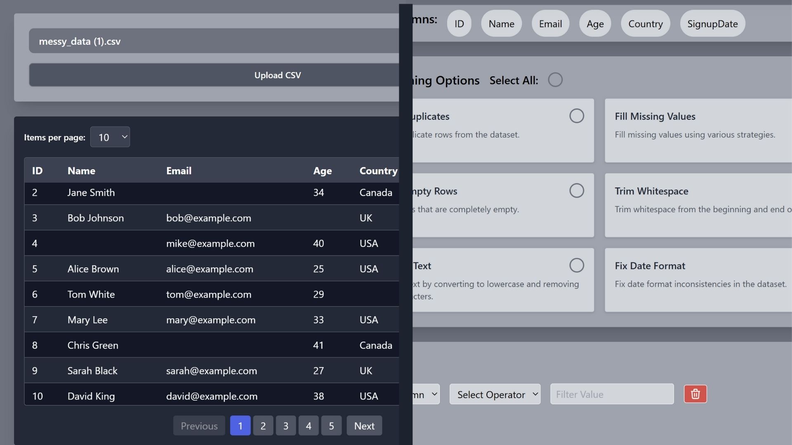This screenshot has height=445, width=792.
Task: Click the Previous pagination button
Action: point(199,426)
